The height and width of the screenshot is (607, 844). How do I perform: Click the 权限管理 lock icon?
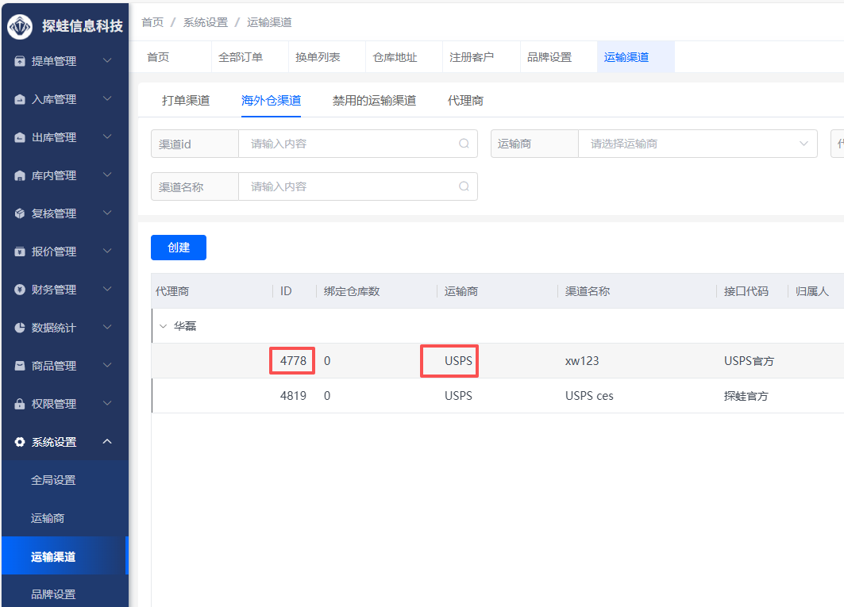pyautogui.click(x=20, y=404)
